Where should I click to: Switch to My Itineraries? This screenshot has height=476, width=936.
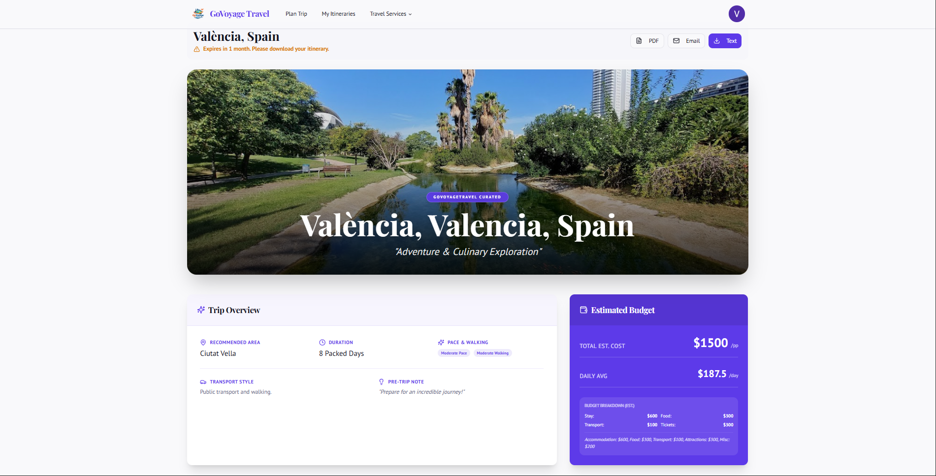pos(338,14)
